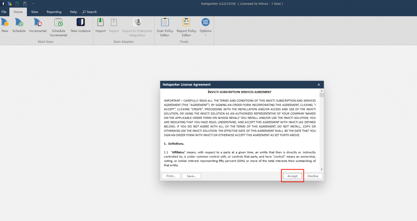Image resolution: width=417 pixels, height=221 pixels.
Task: Click quick access new scan shark-fin icon
Action: click(10, 4)
